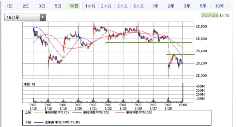Click the arrow on the 15分足 combo box
The height and width of the screenshot is (127, 236).
[43, 17]
